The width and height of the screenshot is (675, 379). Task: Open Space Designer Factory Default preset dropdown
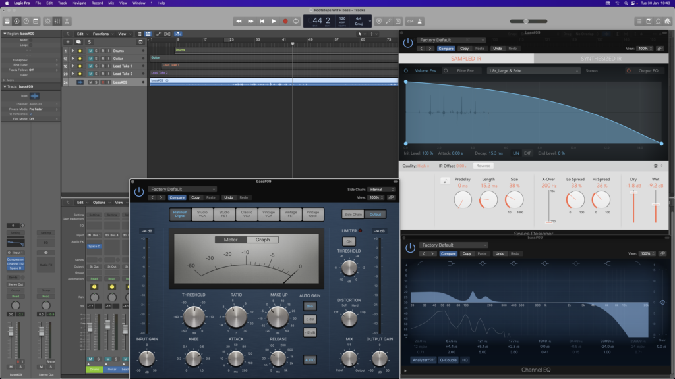[x=451, y=40]
